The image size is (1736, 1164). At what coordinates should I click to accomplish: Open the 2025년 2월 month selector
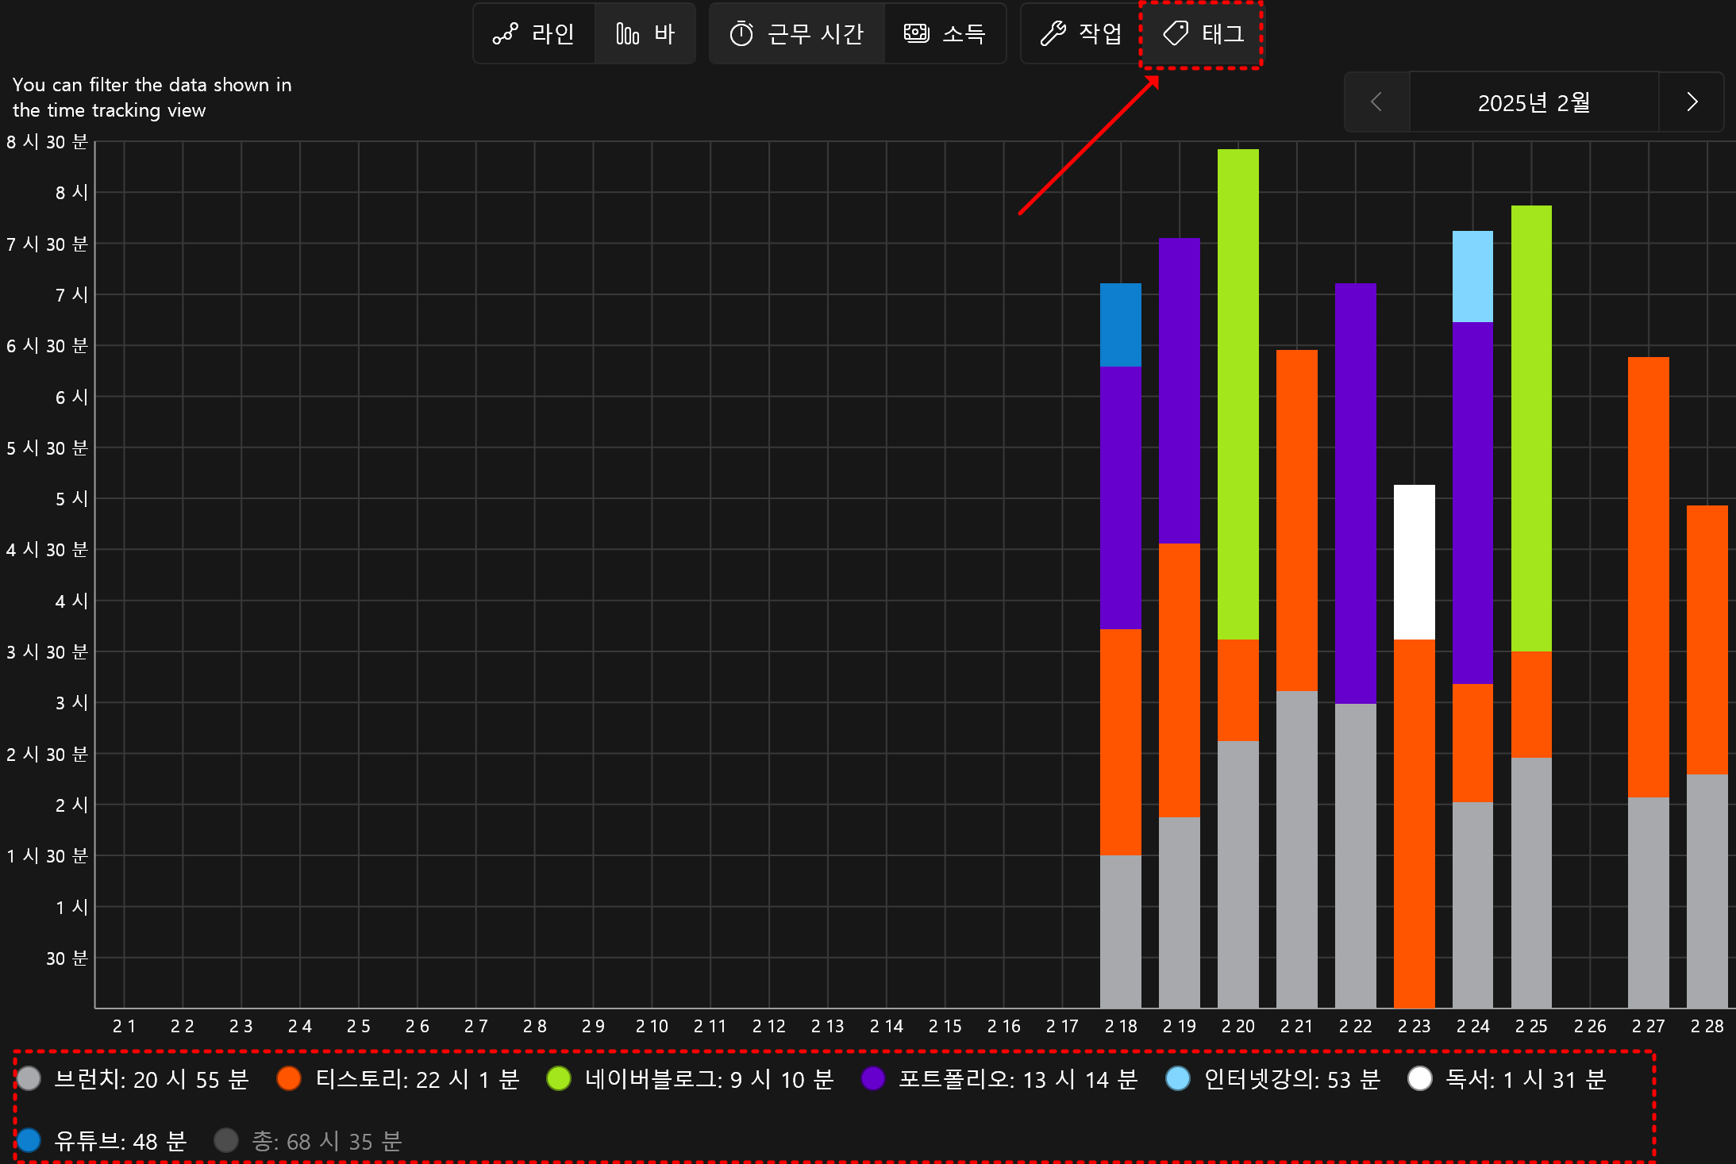pyautogui.click(x=1534, y=102)
